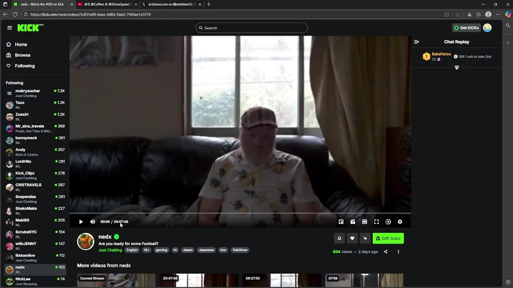Click ScrubsNYC avatar in sidebar

pyautogui.click(x=10, y=234)
